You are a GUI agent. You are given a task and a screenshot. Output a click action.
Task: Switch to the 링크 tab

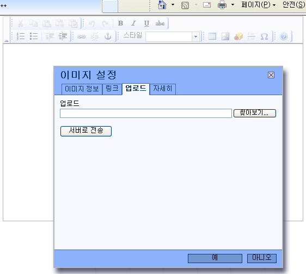112,89
